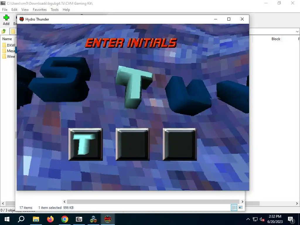The width and height of the screenshot is (300, 225).
Task: Click the Explorer horizontal scrollbar thumb
Action: click(x=153, y=202)
